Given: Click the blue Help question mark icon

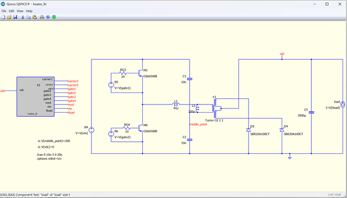Looking at the screenshot, I should 48,17.
